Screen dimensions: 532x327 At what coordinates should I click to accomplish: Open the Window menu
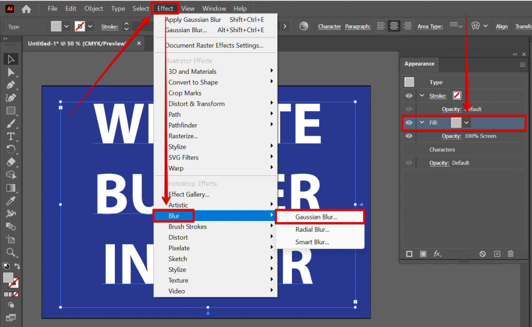pos(214,8)
